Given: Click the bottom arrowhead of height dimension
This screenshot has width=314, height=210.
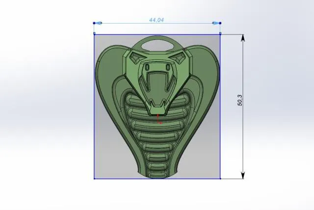Looking at the screenshot, I should tap(243, 175).
